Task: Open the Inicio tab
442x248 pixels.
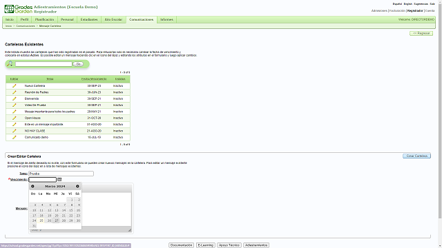Action: point(10,20)
